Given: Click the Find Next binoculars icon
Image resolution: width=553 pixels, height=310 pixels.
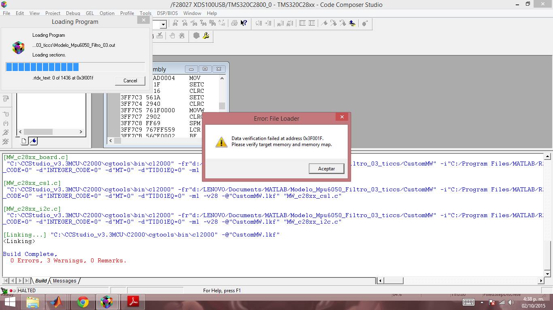Looking at the screenshot, I should (175, 23).
